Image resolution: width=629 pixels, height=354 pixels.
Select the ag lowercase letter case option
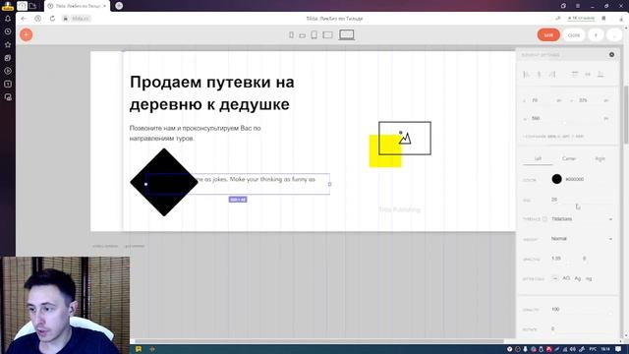coord(589,278)
